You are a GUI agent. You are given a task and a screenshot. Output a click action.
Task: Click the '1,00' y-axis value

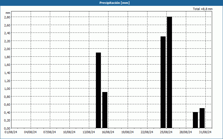(x=7, y=89)
